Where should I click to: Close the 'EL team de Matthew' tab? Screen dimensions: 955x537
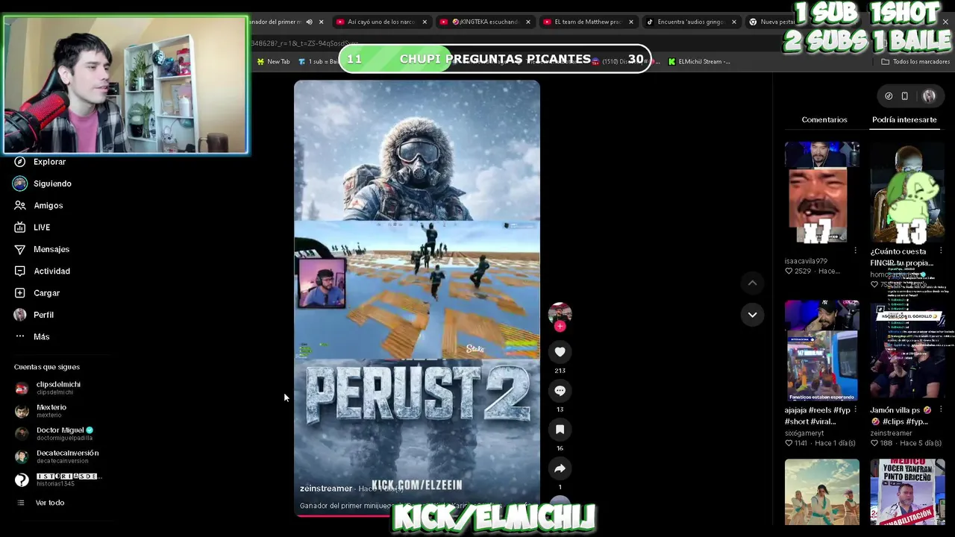click(630, 22)
